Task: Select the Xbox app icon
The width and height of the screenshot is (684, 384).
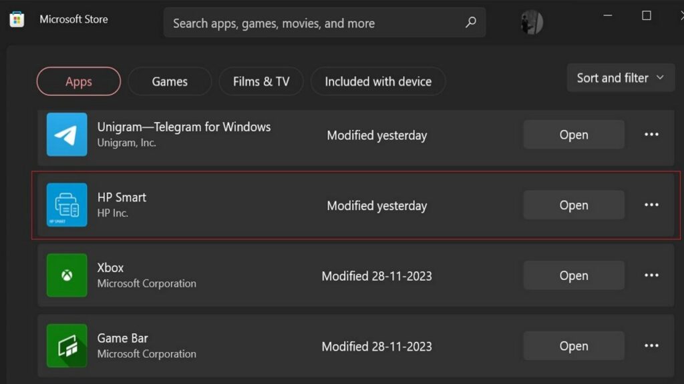Action: coord(66,275)
